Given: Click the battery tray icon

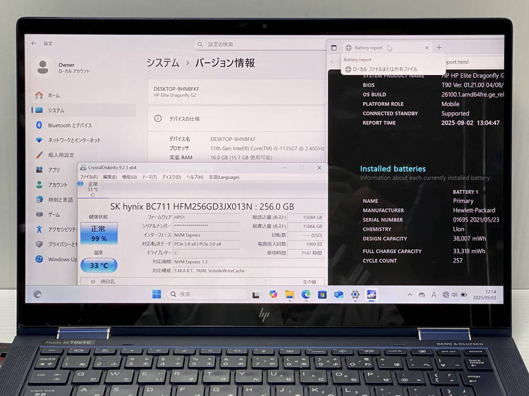Looking at the screenshot, I should pyautogui.click(x=464, y=295).
